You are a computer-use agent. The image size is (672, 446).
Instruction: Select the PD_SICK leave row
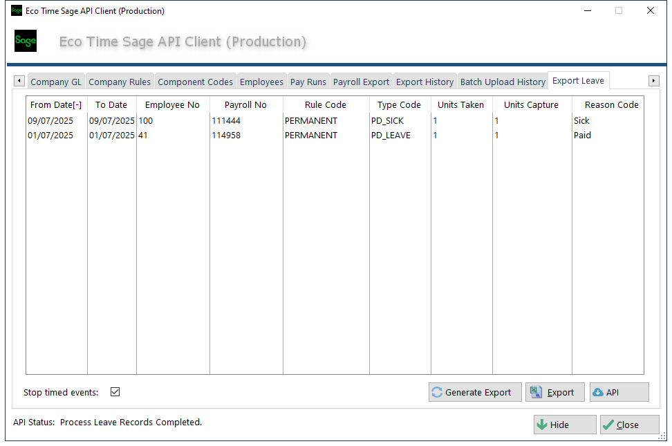[387, 121]
